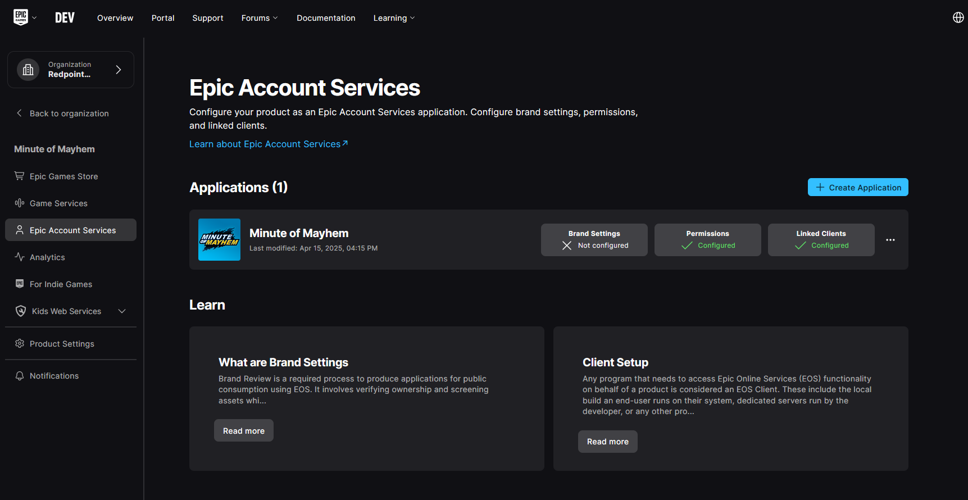Open Notifications in sidebar

point(71,376)
